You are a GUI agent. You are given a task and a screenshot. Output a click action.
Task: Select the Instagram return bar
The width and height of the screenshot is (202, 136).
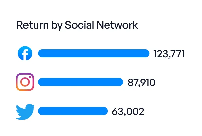click(81, 82)
